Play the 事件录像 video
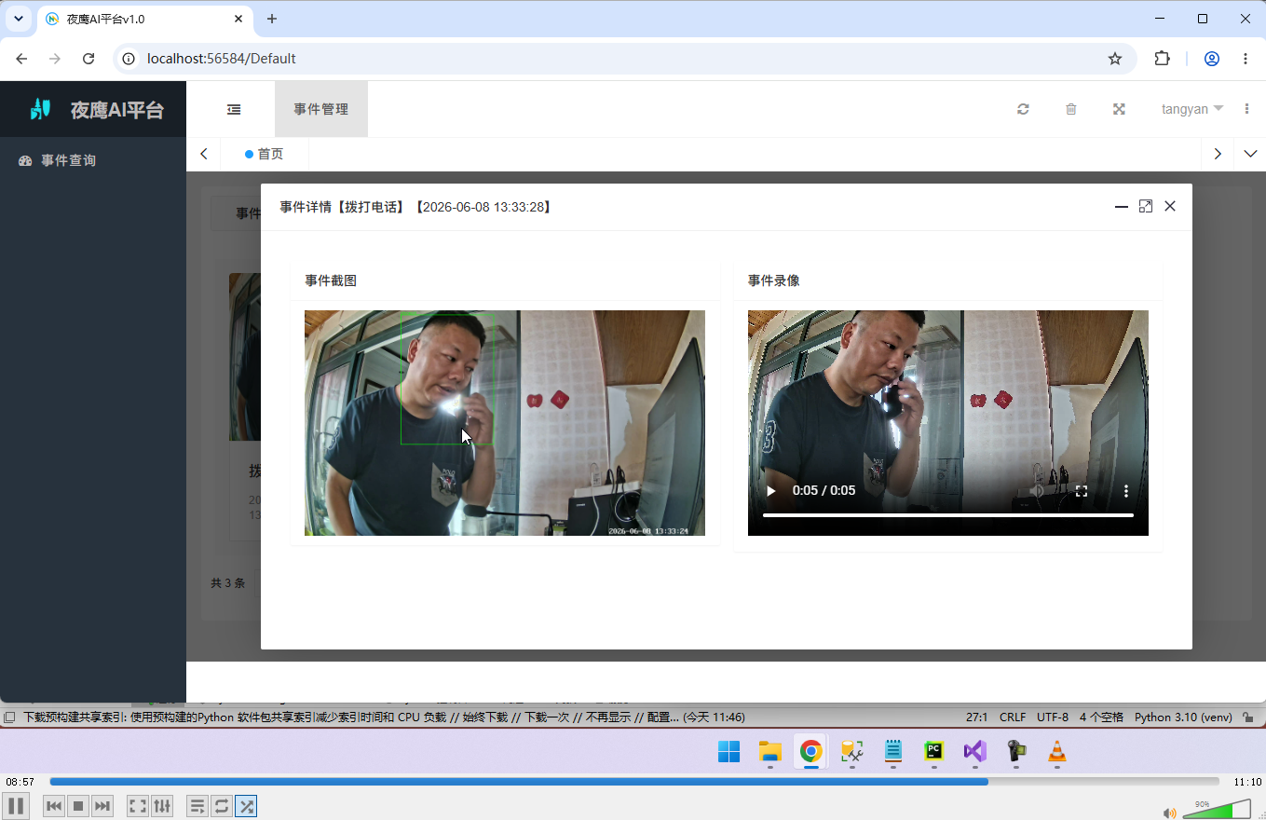 click(770, 490)
